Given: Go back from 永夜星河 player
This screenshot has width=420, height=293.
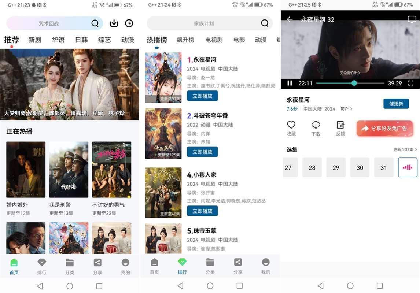Looking at the screenshot, I should 290,19.
